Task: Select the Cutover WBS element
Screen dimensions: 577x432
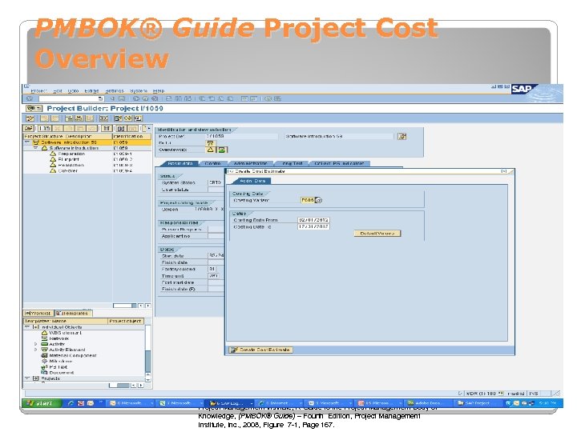Action: [67, 171]
